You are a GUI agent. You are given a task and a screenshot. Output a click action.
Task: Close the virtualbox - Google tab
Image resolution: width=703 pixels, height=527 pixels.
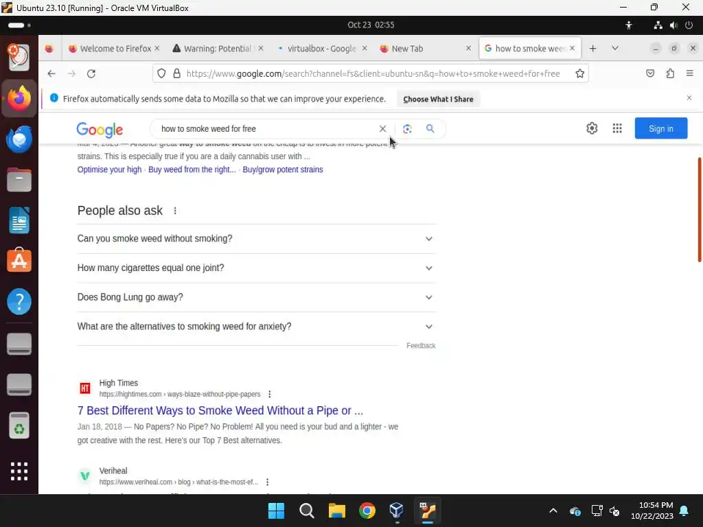point(365,49)
